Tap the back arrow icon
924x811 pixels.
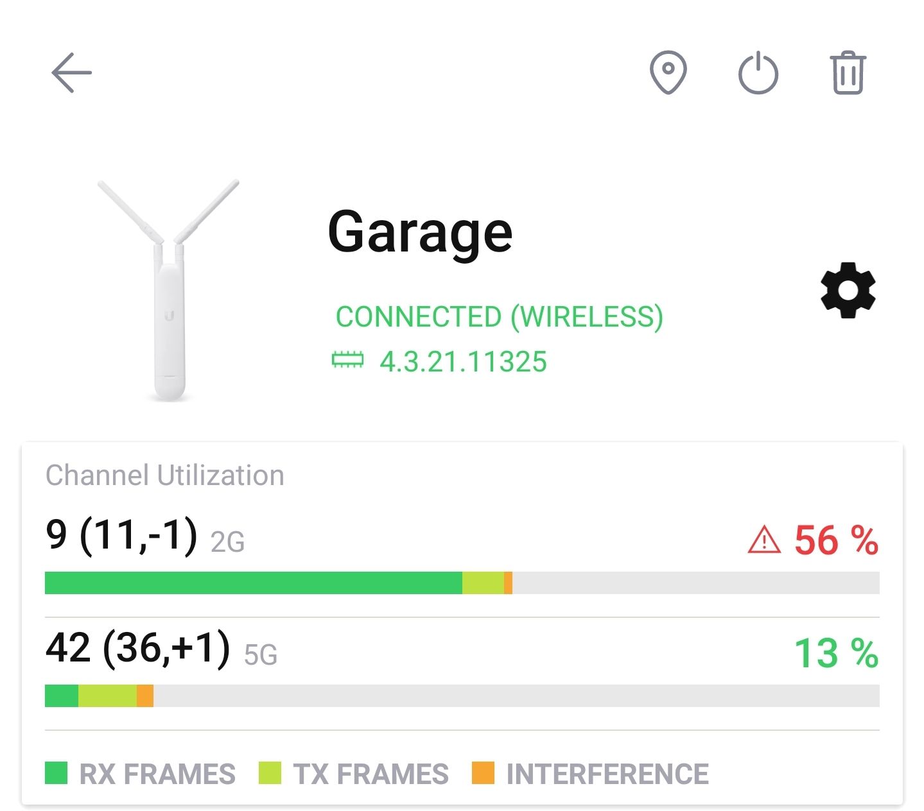pyautogui.click(x=71, y=73)
